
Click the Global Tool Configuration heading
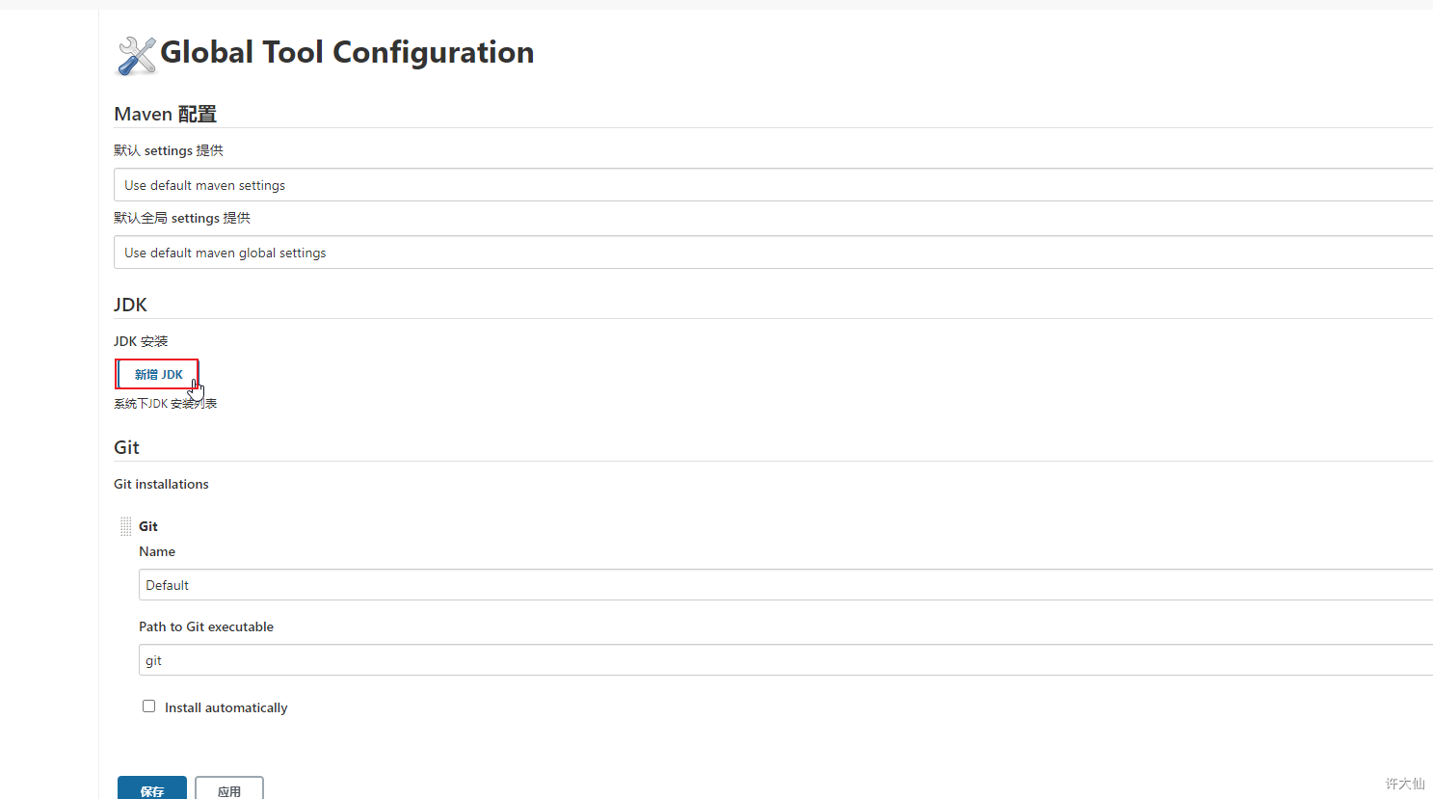tap(347, 52)
